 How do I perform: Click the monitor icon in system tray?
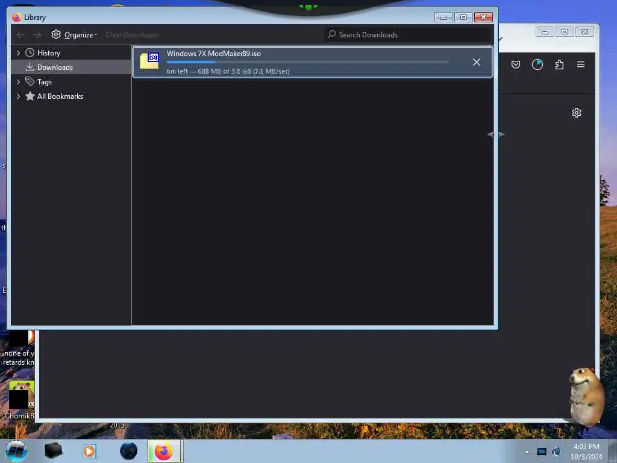point(542,452)
